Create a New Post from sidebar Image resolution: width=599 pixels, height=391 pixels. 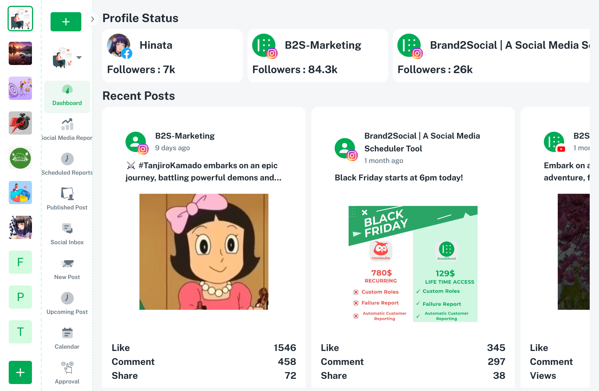67,269
